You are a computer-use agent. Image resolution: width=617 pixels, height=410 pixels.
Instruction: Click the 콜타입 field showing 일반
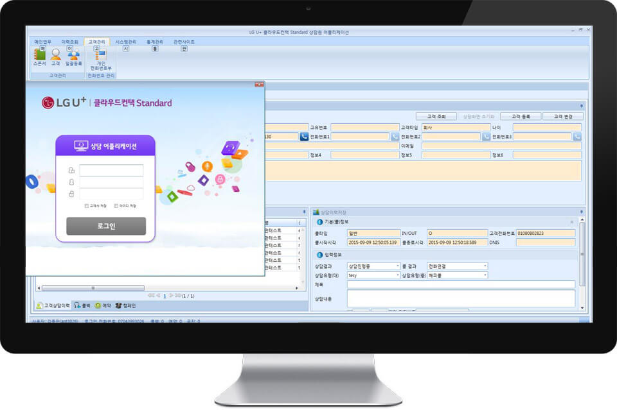(x=373, y=234)
